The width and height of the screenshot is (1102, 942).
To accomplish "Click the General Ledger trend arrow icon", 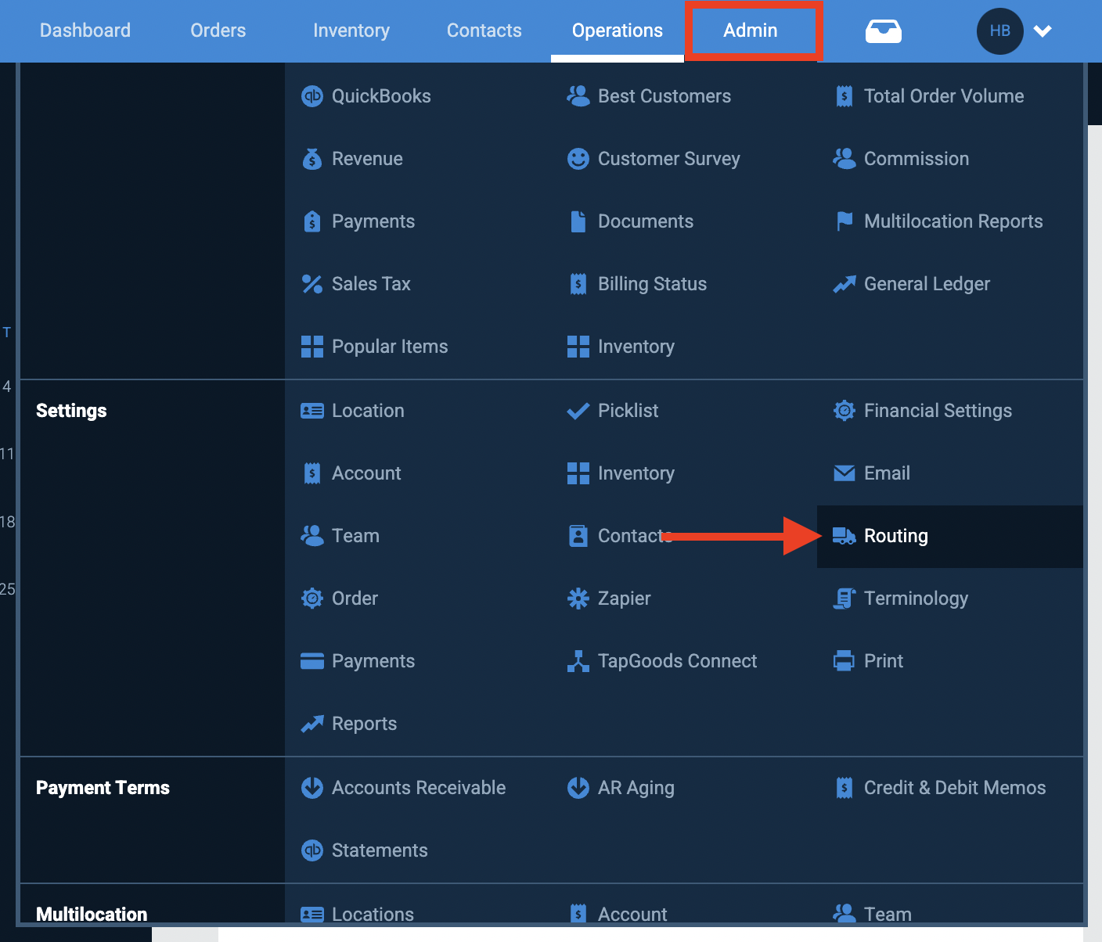I will [845, 284].
